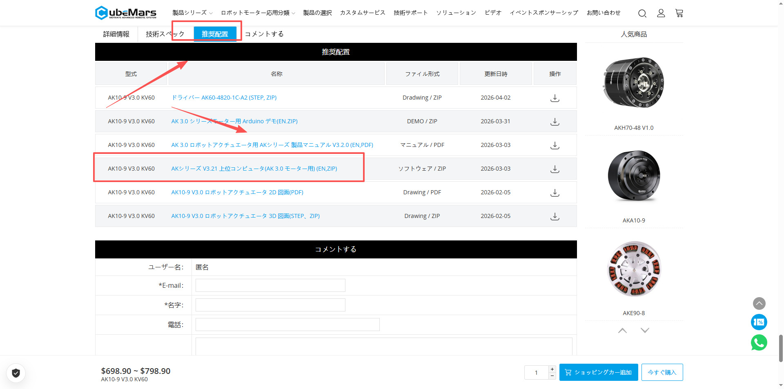Open the AKH70-48 V1.0 product thumbnail
The height and width of the screenshot is (389, 784).
634,83
